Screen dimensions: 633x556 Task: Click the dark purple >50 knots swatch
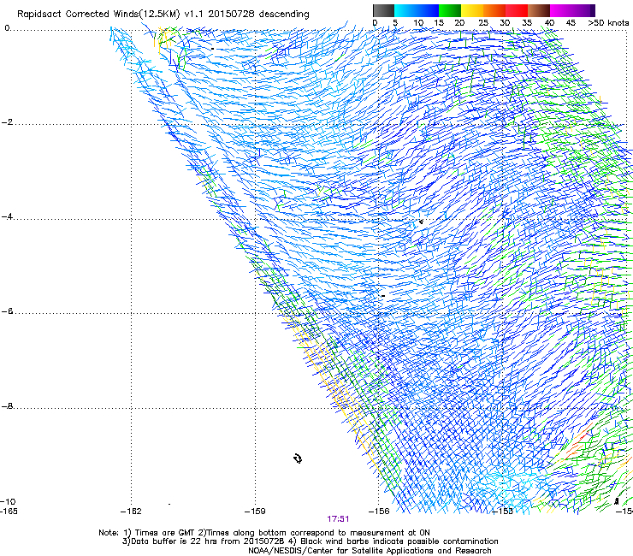point(593,10)
